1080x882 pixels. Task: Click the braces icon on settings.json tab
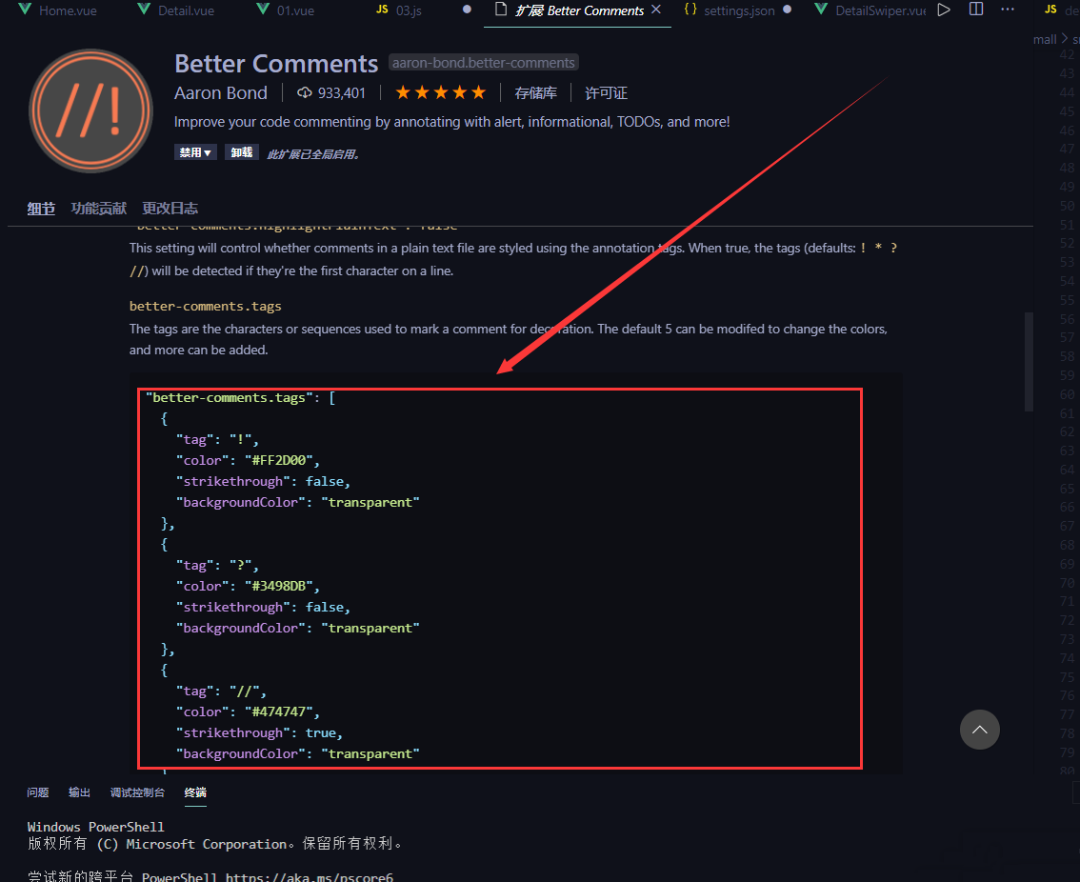[690, 10]
